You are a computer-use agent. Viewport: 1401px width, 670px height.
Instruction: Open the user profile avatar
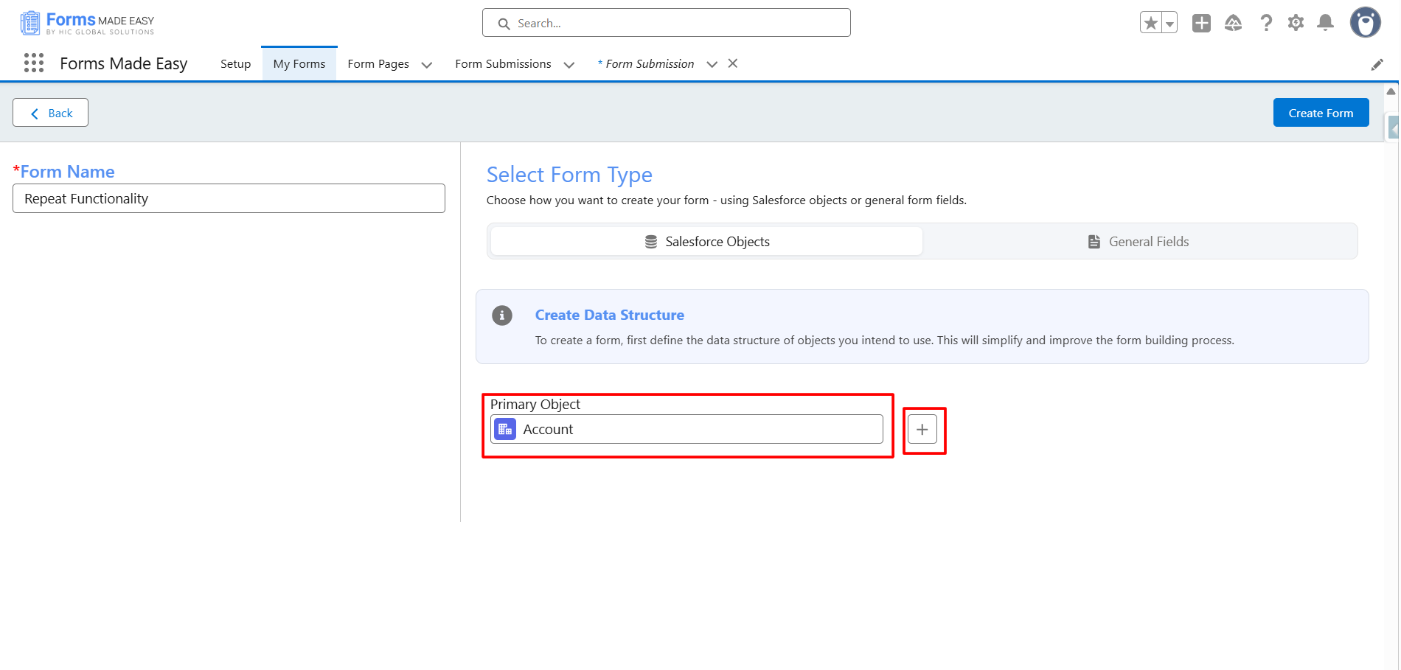[x=1365, y=23]
